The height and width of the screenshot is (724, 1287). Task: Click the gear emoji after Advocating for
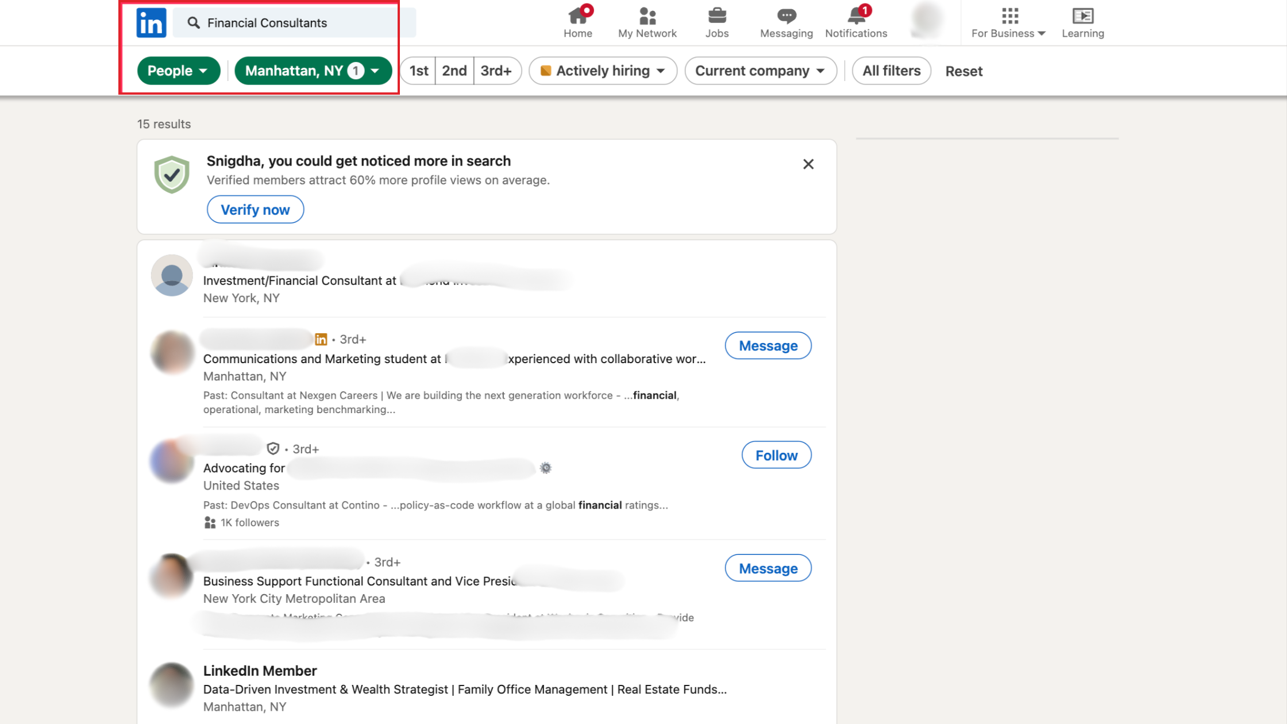pos(545,468)
